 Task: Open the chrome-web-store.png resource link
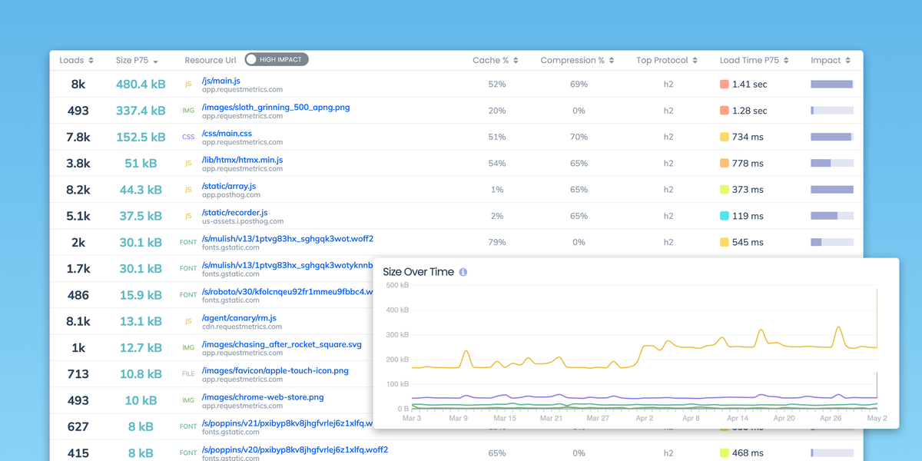263,397
